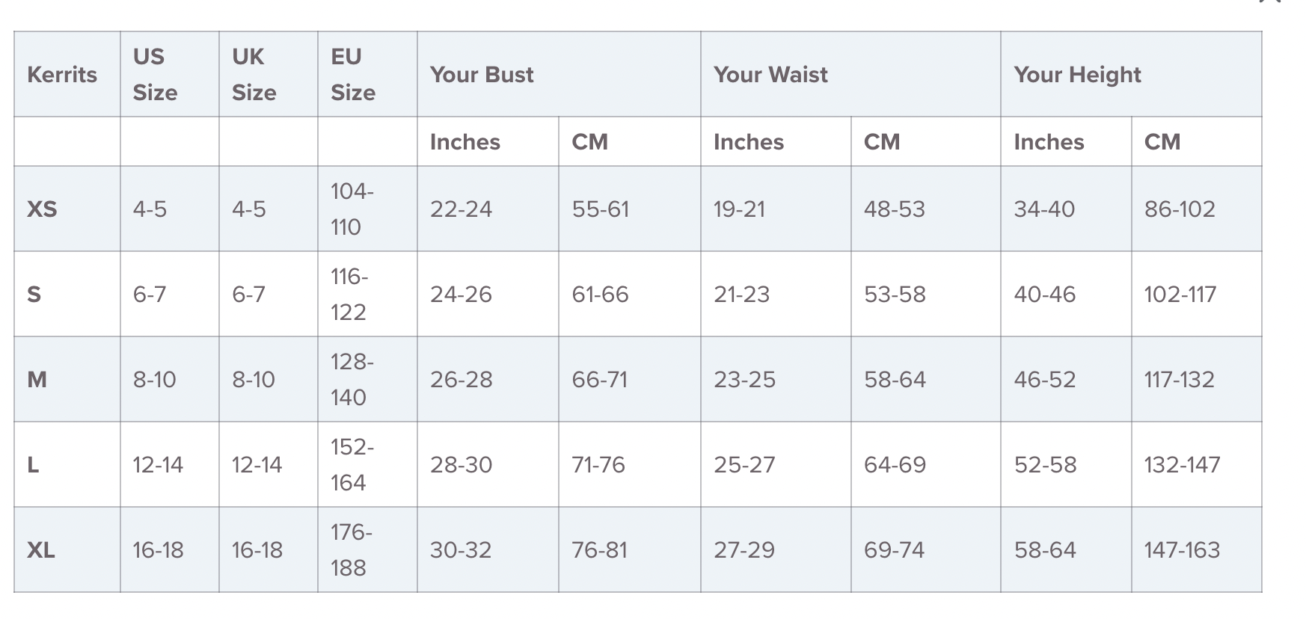Click height CM value '132-147'
The width and height of the screenshot is (1306, 619).
1182,465
